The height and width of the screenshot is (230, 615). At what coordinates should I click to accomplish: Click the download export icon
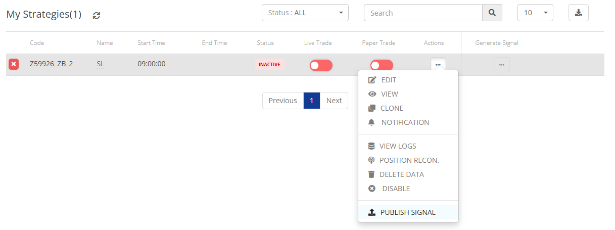[x=579, y=13]
